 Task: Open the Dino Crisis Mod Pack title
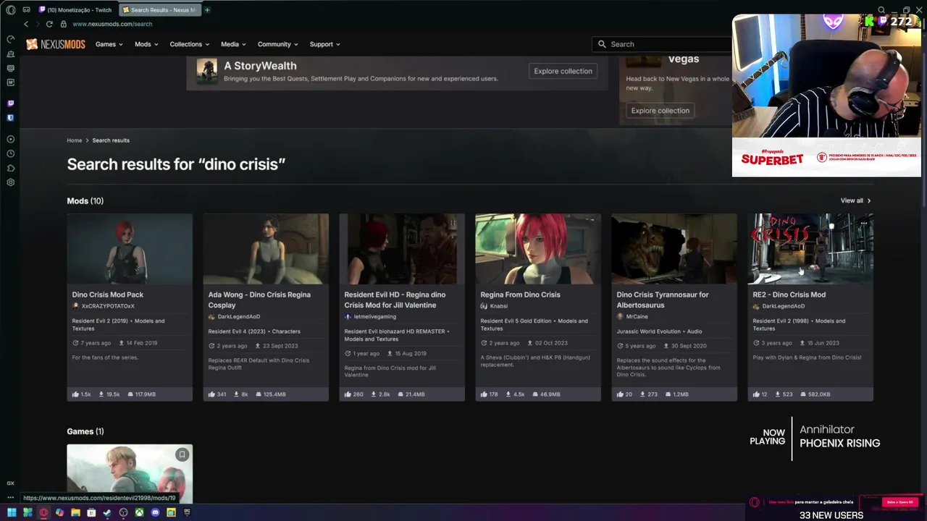tap(108, 295)
